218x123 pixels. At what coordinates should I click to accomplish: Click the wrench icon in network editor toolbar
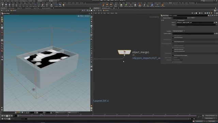click(192, 13)
